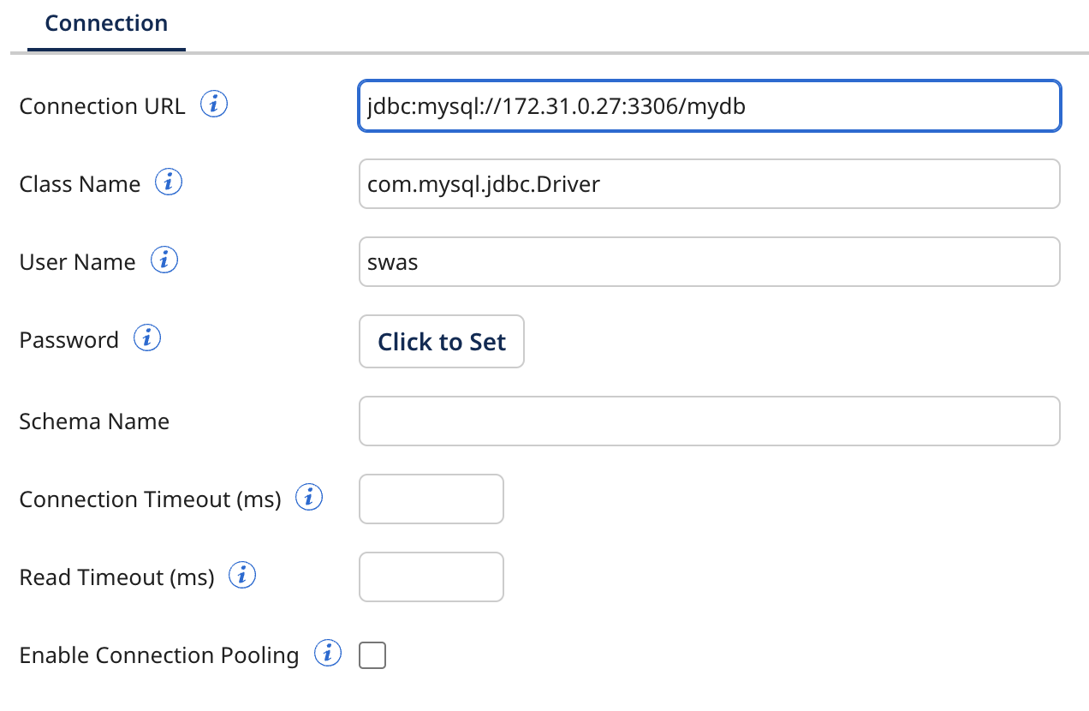Click the Enable Connection Pooling label
1089x711 pixels.
(158, 654)
